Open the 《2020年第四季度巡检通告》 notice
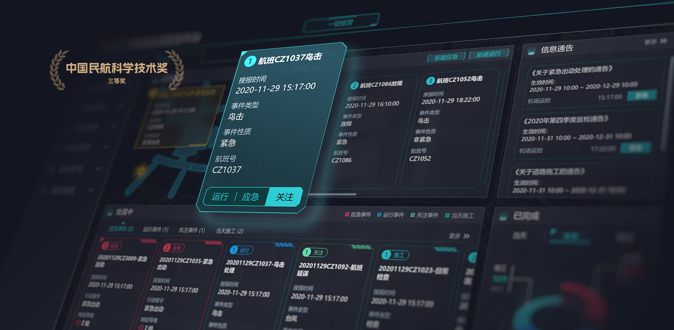The image size is (674, 330). click(565, 120)
